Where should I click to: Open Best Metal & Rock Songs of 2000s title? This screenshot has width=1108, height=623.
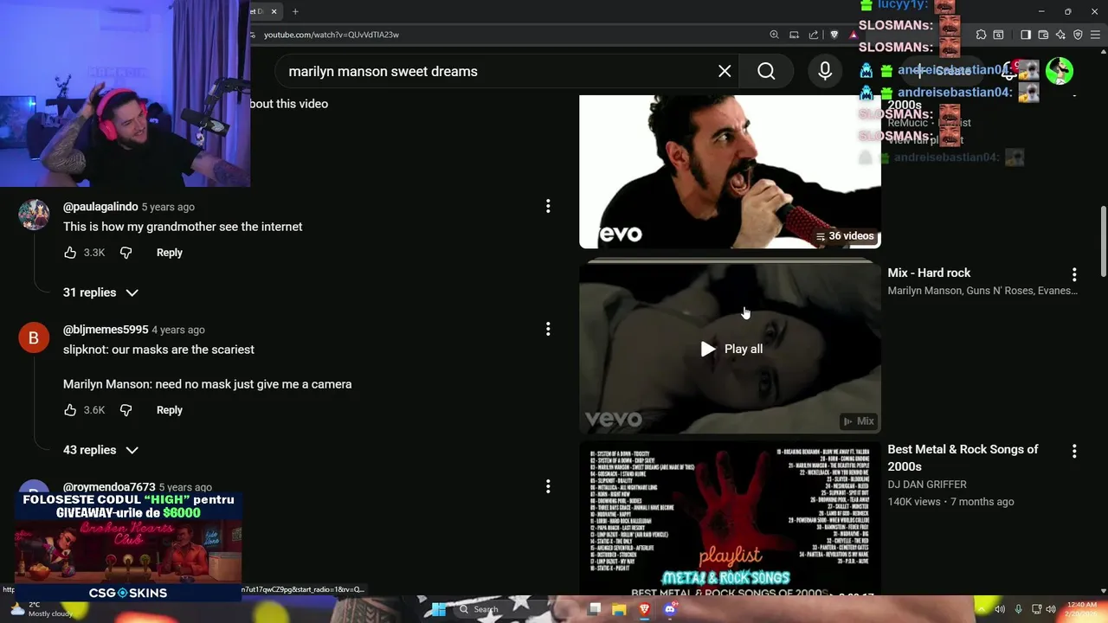[x=963, y=458]
